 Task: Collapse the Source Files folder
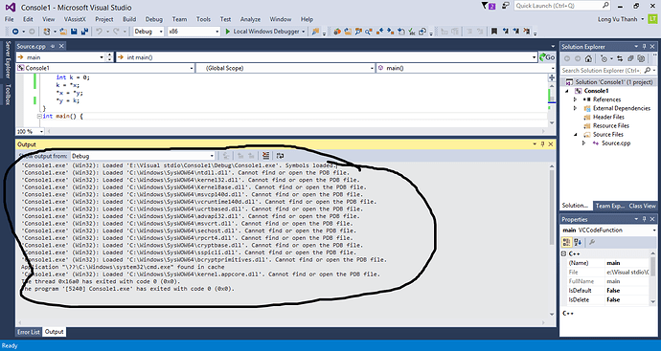[x=575, y=135]
